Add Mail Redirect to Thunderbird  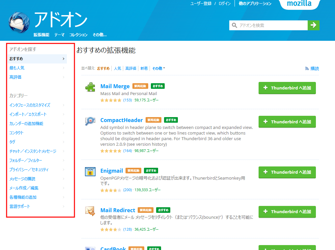[x=287, y=212]
